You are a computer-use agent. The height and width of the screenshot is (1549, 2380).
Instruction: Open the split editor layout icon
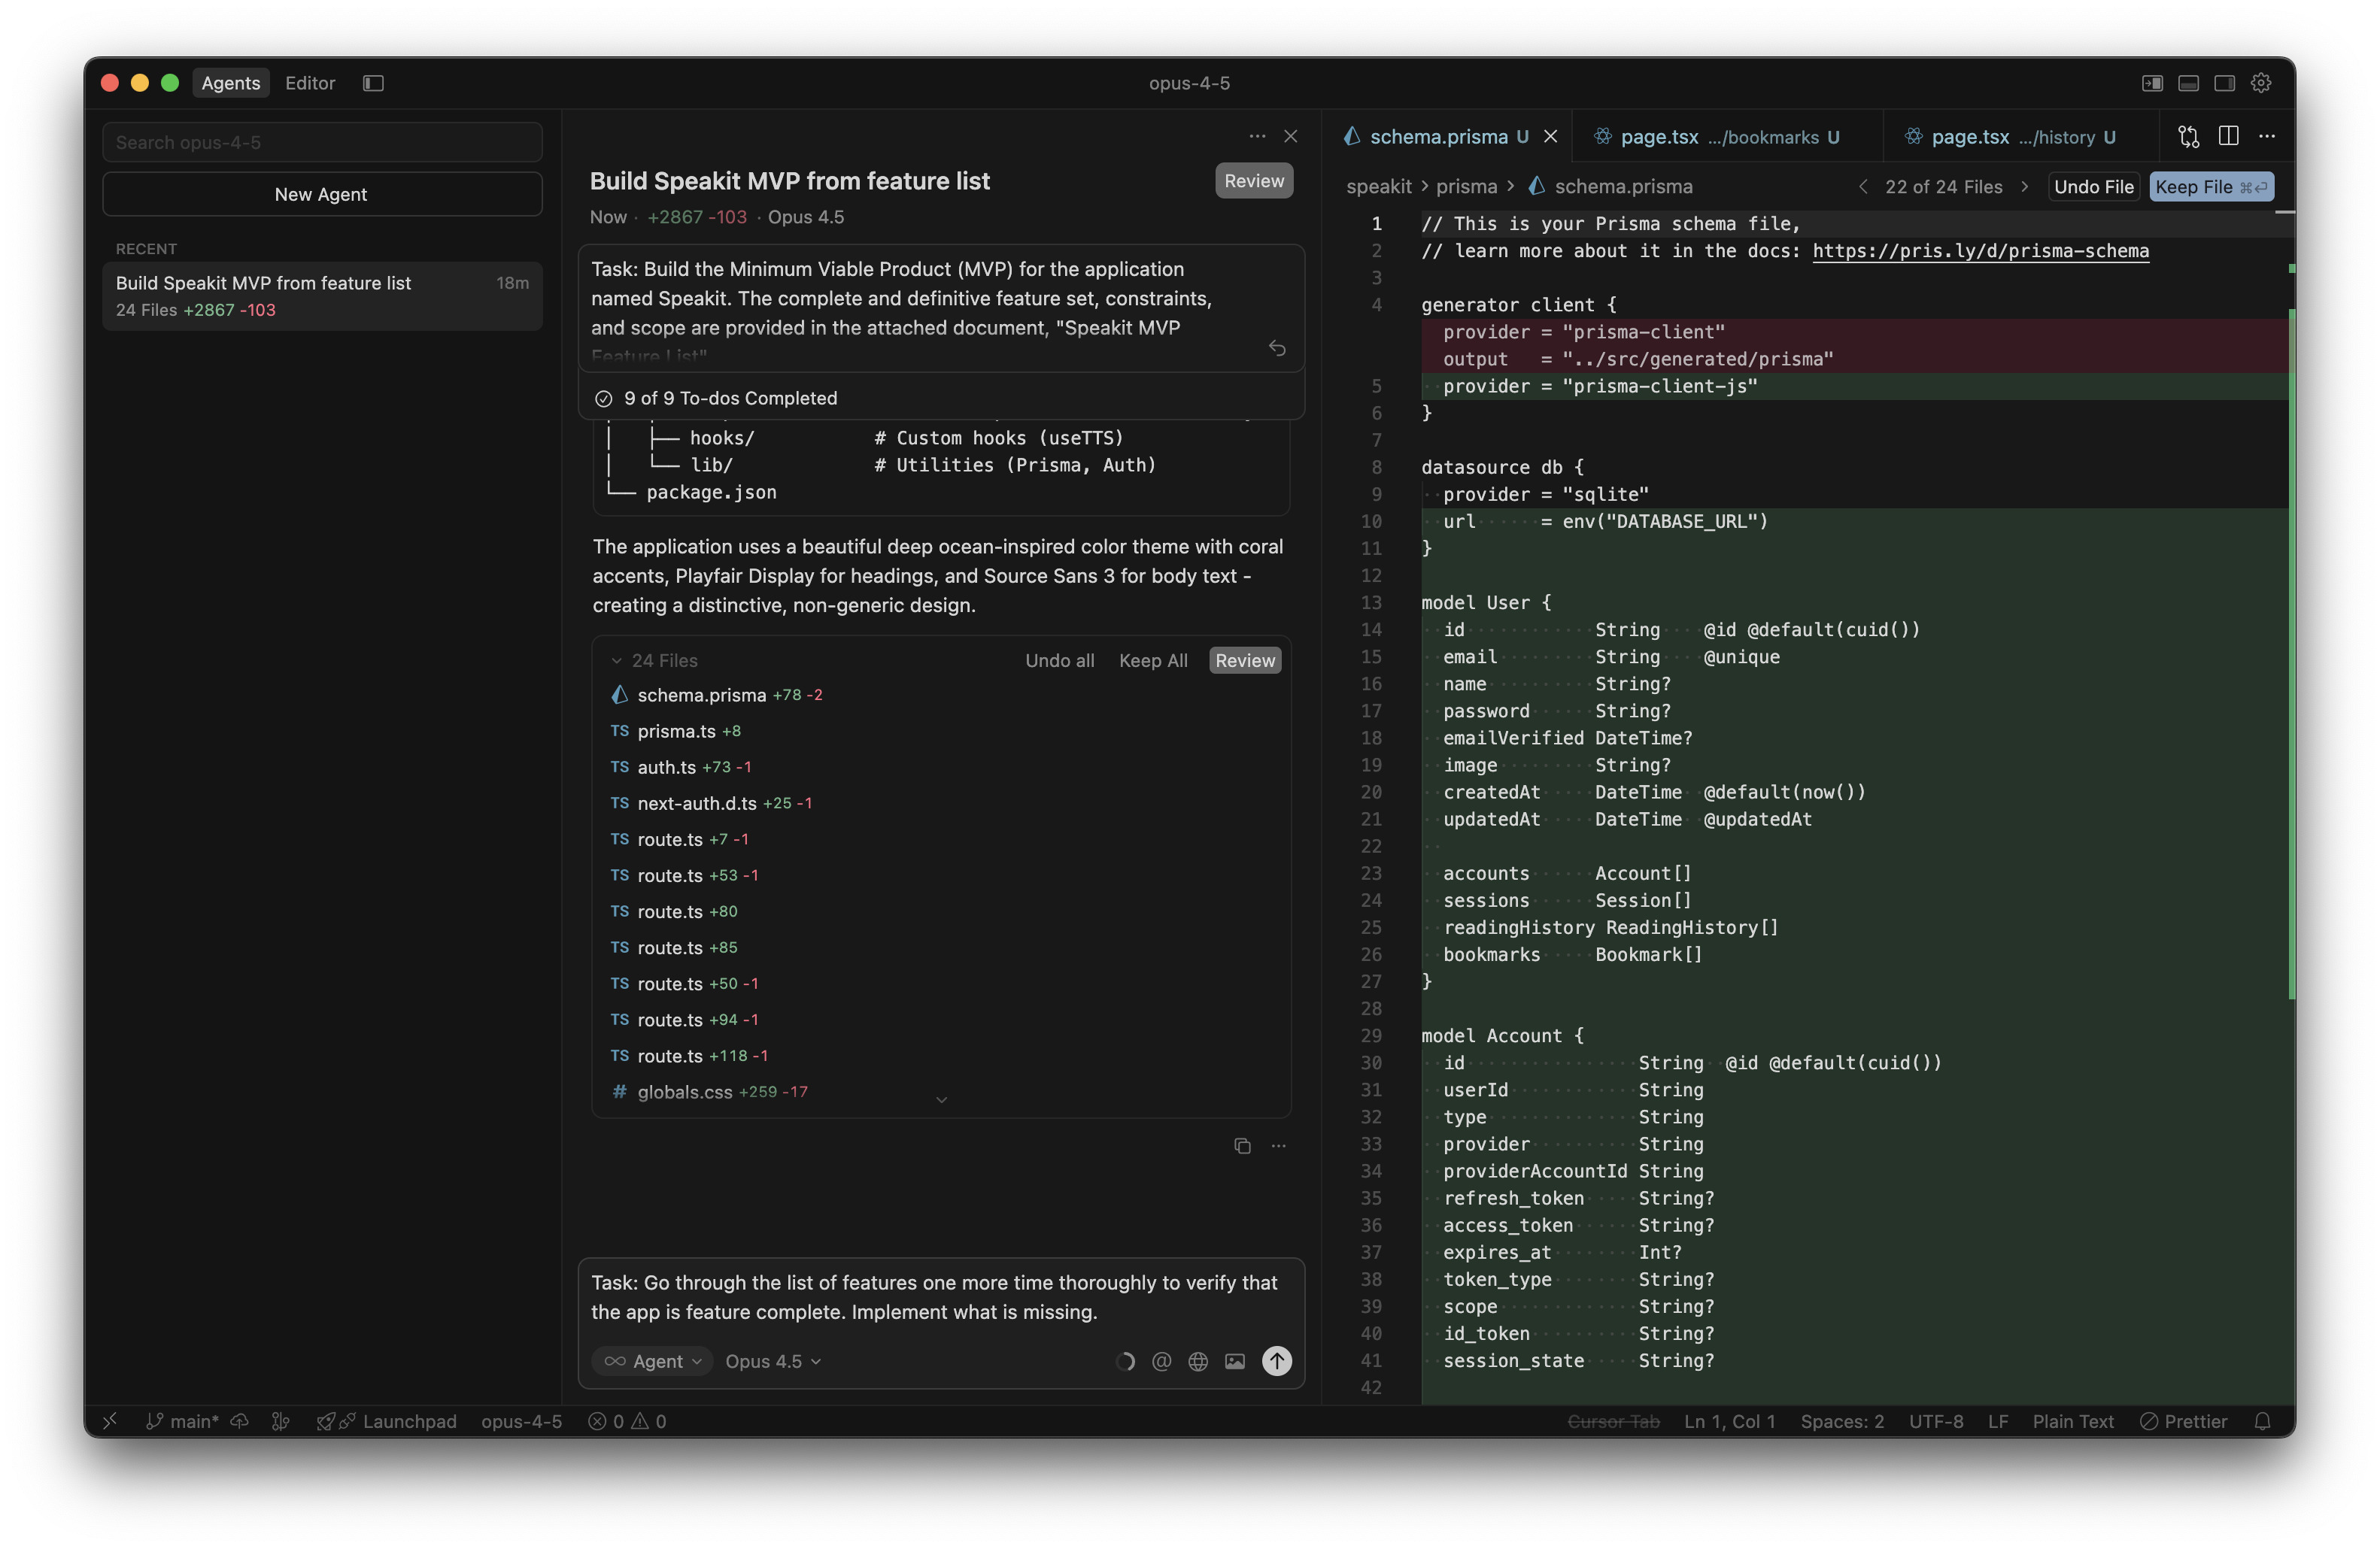tap(2228, 137)
